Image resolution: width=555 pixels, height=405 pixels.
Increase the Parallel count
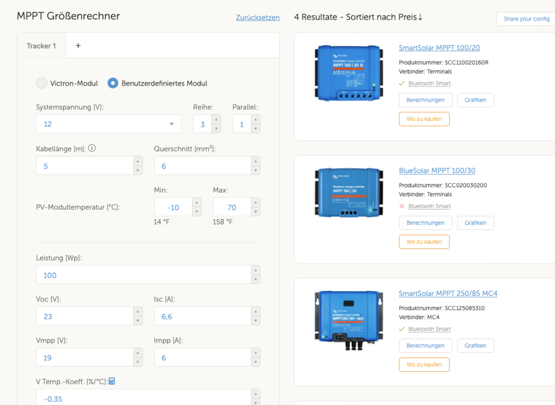[x=256, y=120]
